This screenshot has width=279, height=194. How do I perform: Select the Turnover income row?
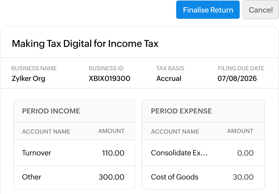pyautogui.click(x=37, y=153)
